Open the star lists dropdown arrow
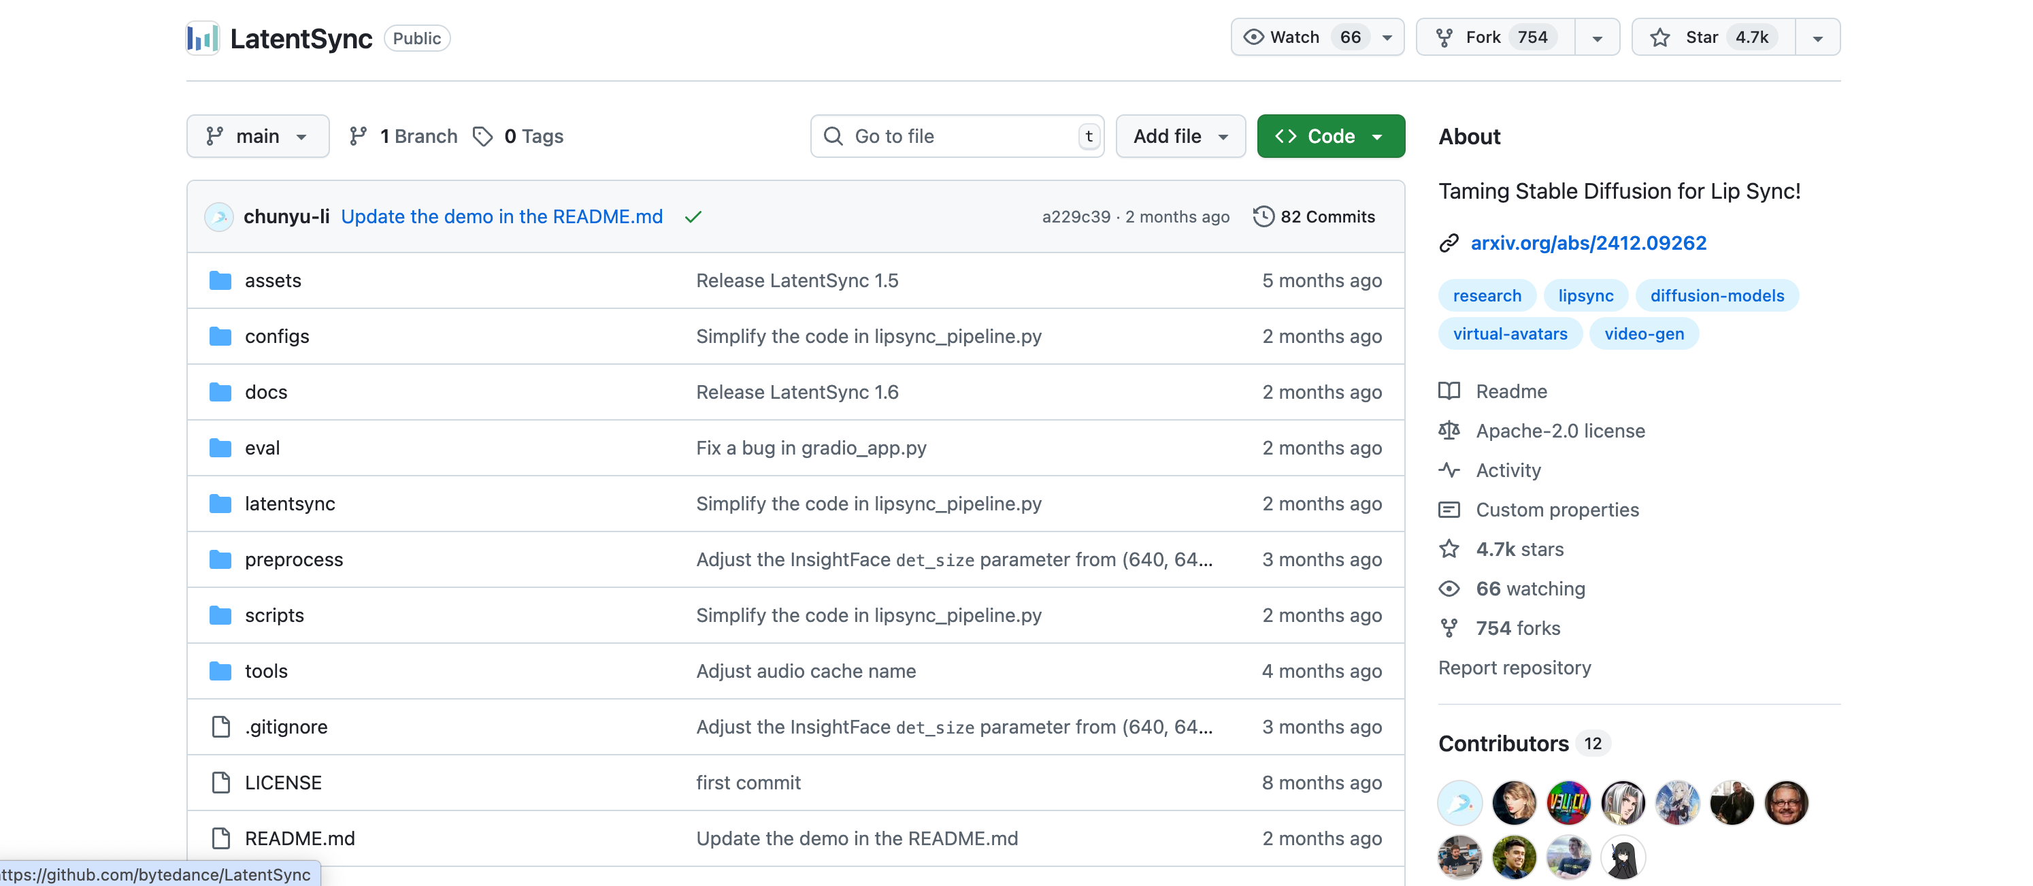The height and width of the screenshot is (886, 2033). (1817, 37)
